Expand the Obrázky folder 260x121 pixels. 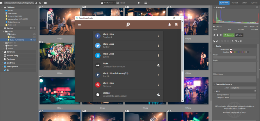coord(6,34)
